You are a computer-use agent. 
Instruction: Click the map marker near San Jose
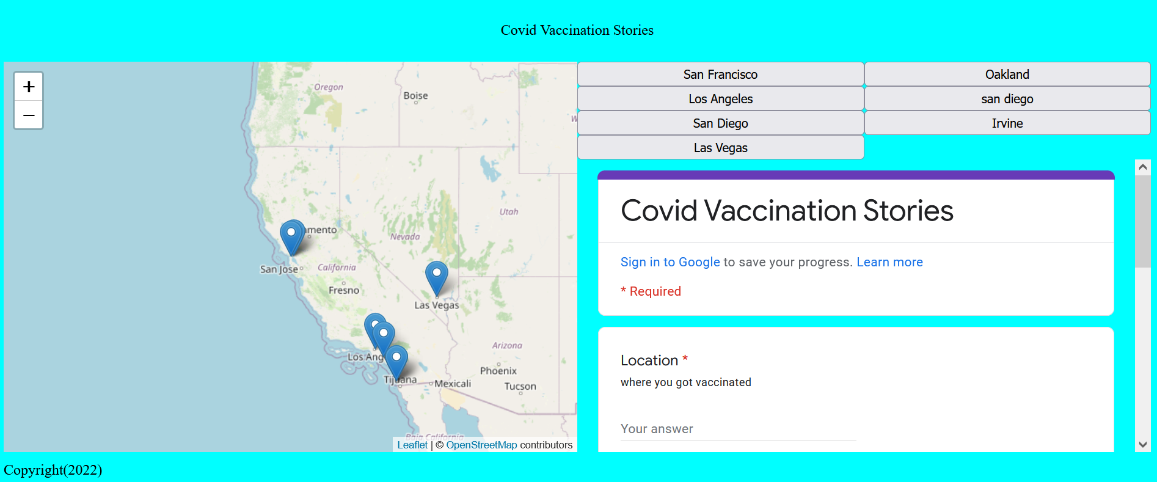pyautogui.click(x=291, y=235)
